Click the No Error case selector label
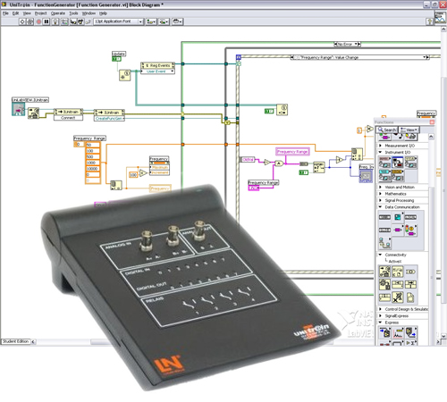Viewport: 447px width, 402px height. [x=347, y=44]
